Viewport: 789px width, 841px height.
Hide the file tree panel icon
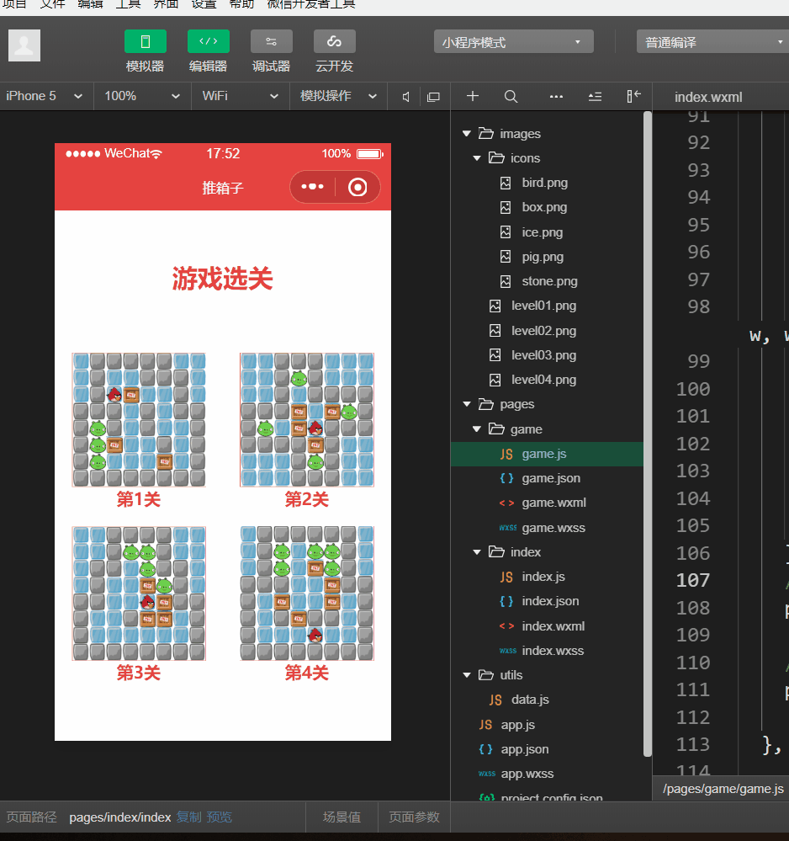633,96
